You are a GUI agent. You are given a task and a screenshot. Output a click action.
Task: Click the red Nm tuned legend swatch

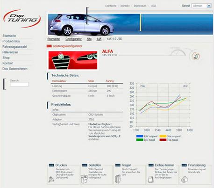click(x=163, y=140)
